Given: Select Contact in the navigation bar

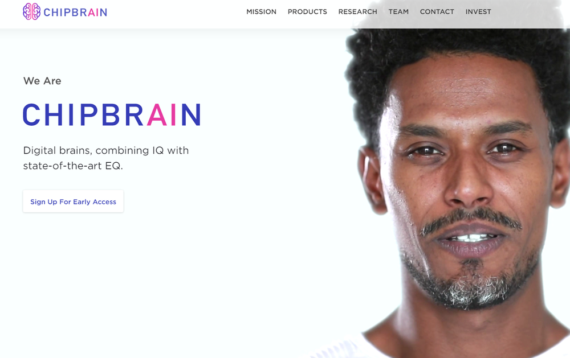Looking at the screenshot, I should pos(437,11).
